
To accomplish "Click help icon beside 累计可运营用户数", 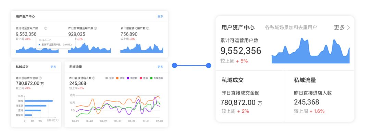I will click(x=46, y=28).
